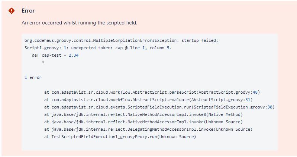The width and height of the screenshot is (297, 157).
Task: Click the caret marker under cap-test
Action: (x=43, y=62)
